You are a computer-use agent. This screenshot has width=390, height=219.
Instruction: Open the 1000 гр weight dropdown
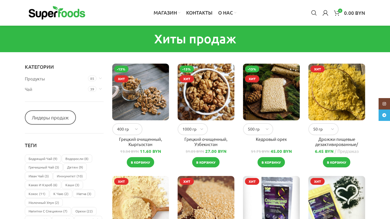[193, 129]
